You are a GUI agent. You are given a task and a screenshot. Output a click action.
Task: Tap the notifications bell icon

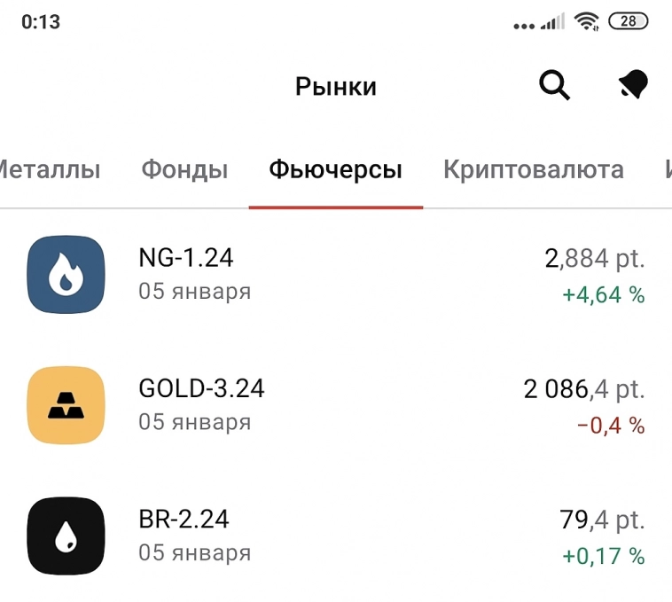coord(633,86)
